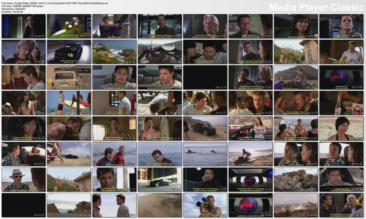Open the thumbnail stamped 00:22:42
Viewport: 366px width, 219px height.
[x=160, y=129]
